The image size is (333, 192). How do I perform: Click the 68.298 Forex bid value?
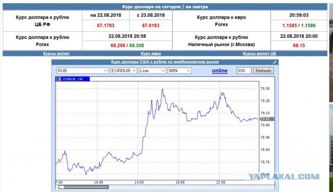coord(118,46)
